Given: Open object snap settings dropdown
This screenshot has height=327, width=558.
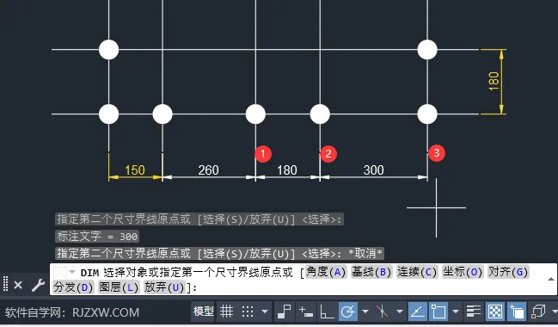Looking at the screenshot, I should pos(456,312).
